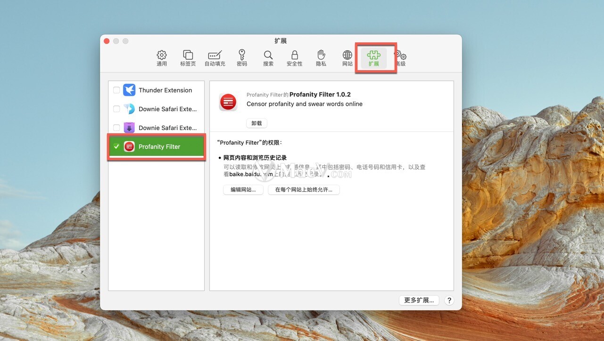
Task: Close the Extensions preferences window
Action: coord(107,41)
